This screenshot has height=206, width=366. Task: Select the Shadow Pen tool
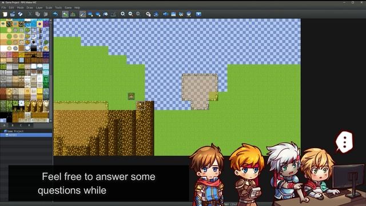tap(113, 14)
